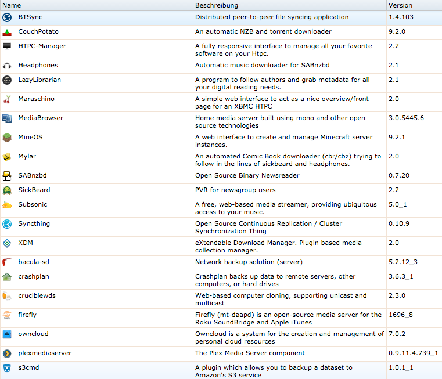Select the s3cmd plugin name
Image resolution: width=442 pixels, height=379 pixels.
click(29, 367)
